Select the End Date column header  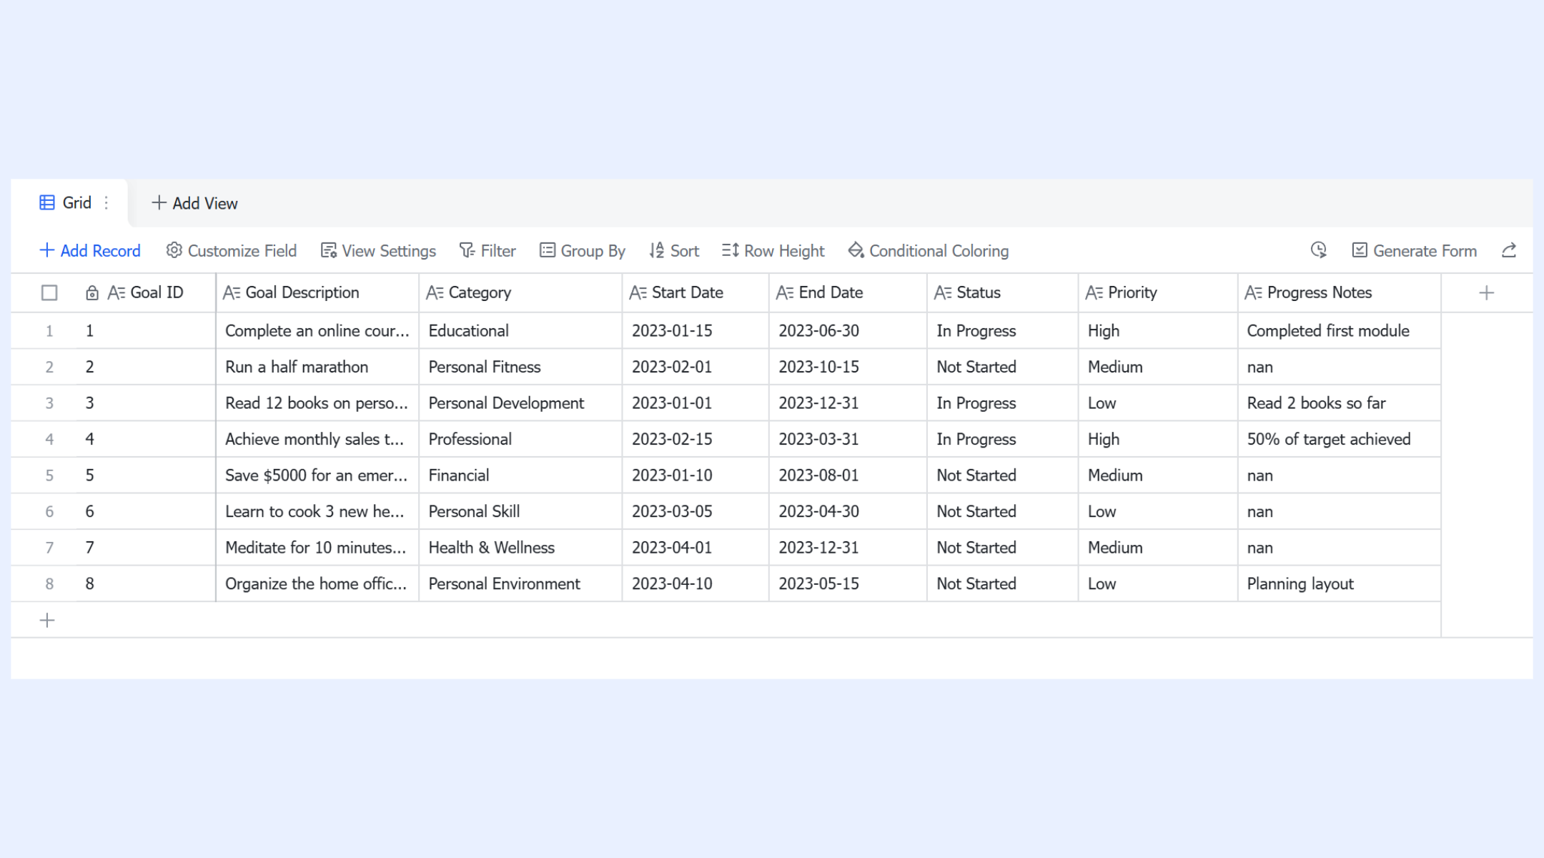click(848, 293)
